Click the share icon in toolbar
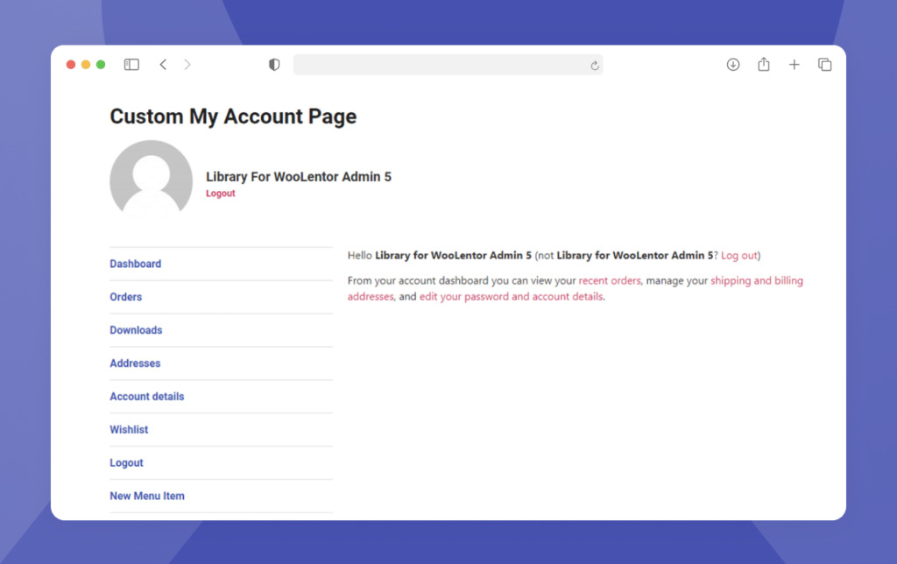897x564 pixels. [764, 65]
